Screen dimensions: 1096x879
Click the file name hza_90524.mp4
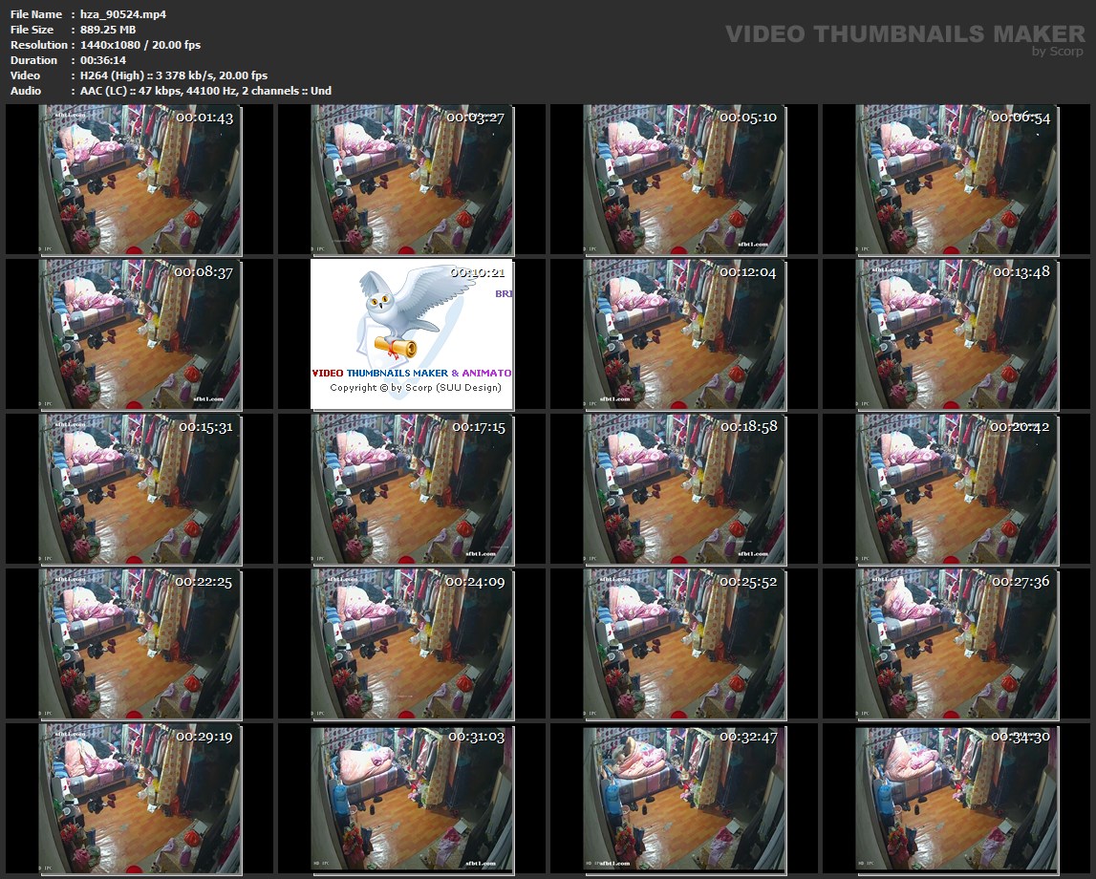(x=123, y=14)
